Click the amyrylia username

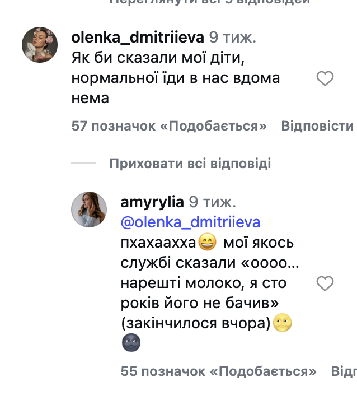pyautogui.click(x=152, y=202)
